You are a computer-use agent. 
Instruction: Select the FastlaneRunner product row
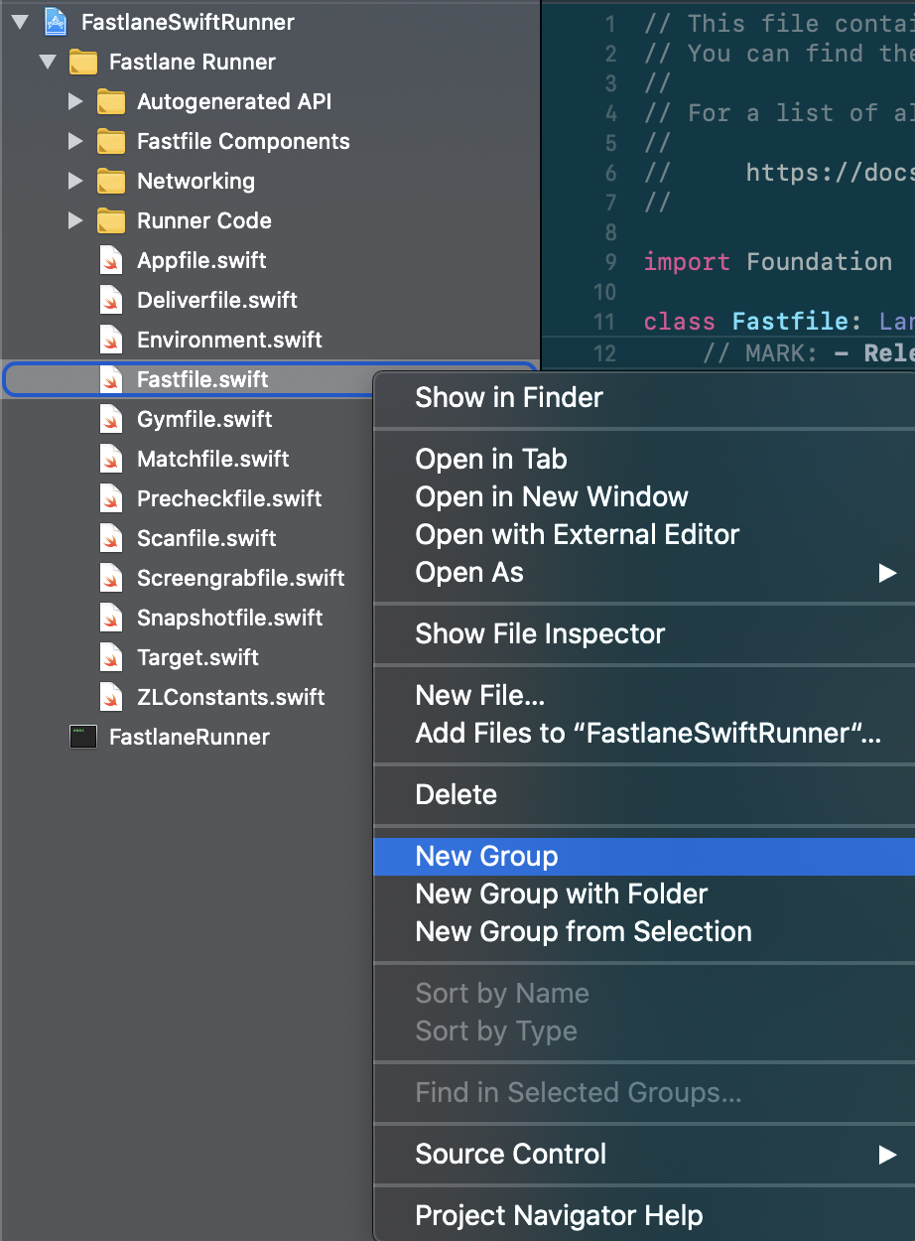(189, 737)
